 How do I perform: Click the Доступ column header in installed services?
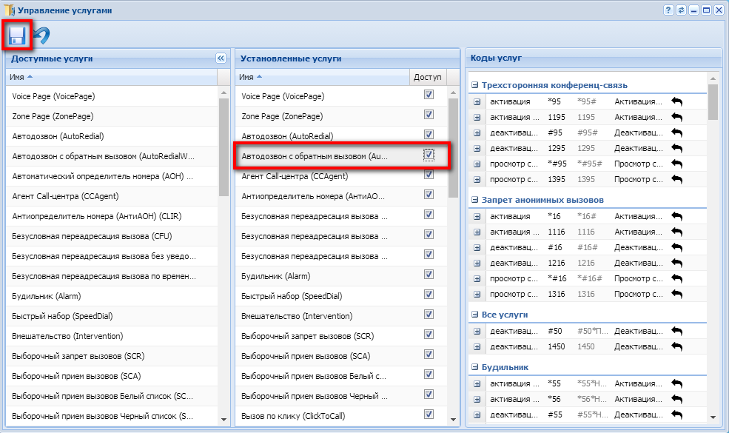click(x=427, y=77)
